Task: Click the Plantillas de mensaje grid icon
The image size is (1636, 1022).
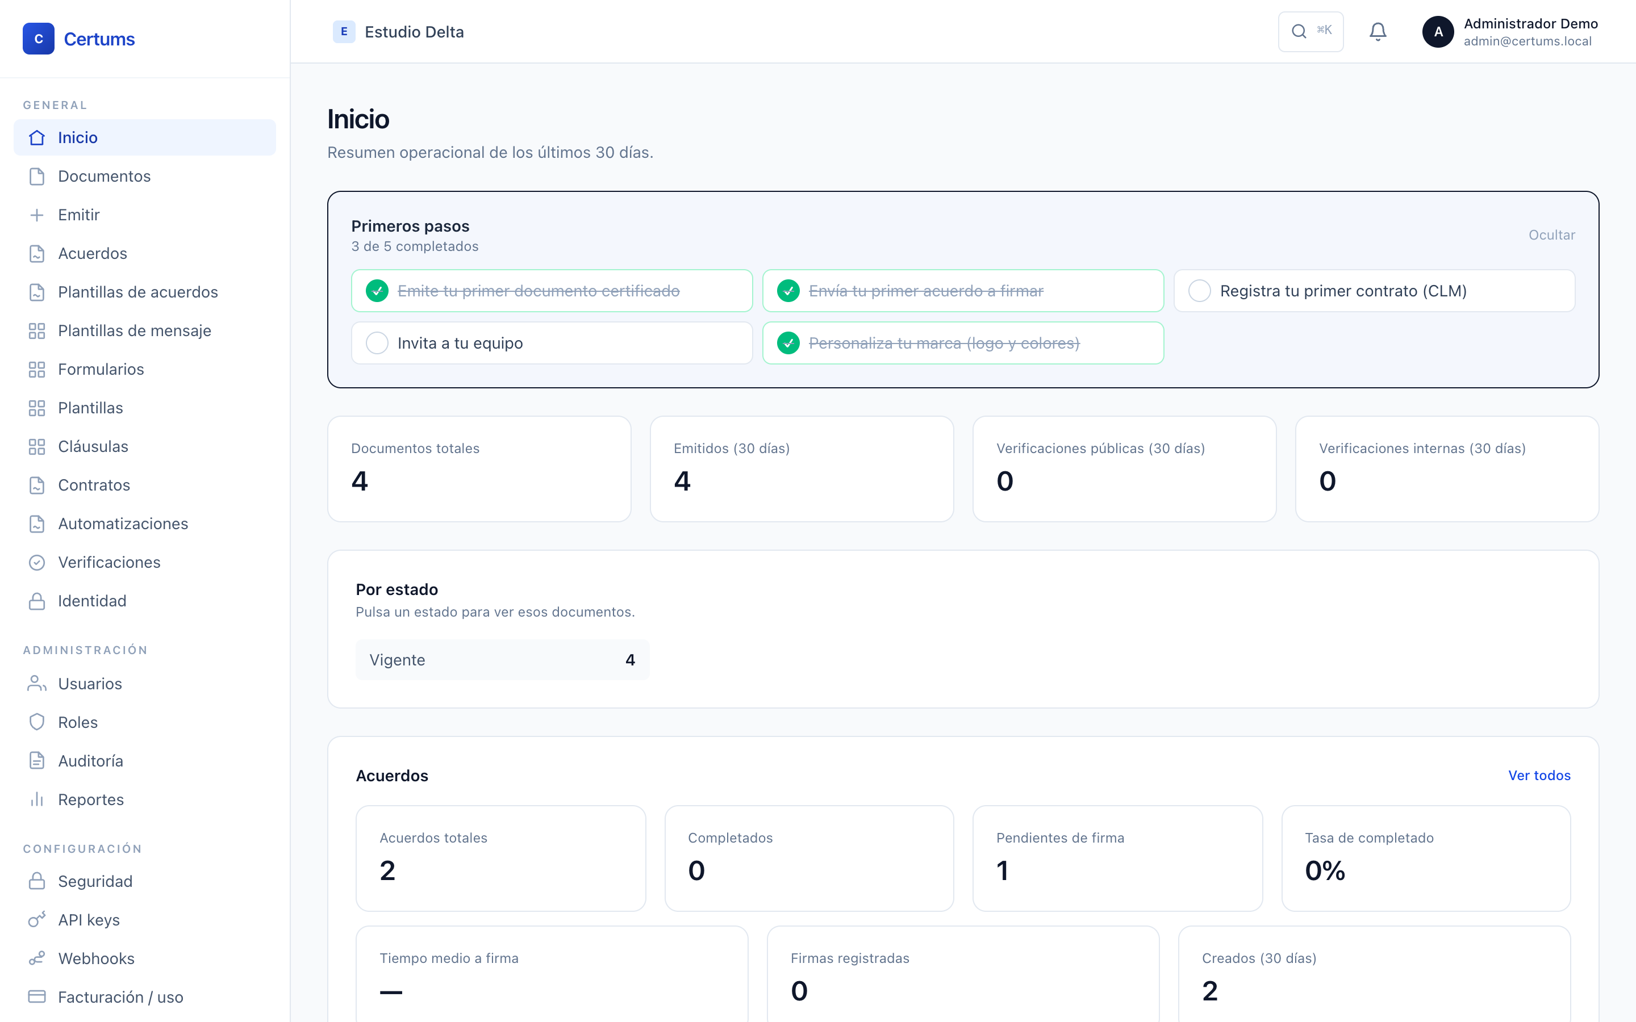Action: coord(37,330)
